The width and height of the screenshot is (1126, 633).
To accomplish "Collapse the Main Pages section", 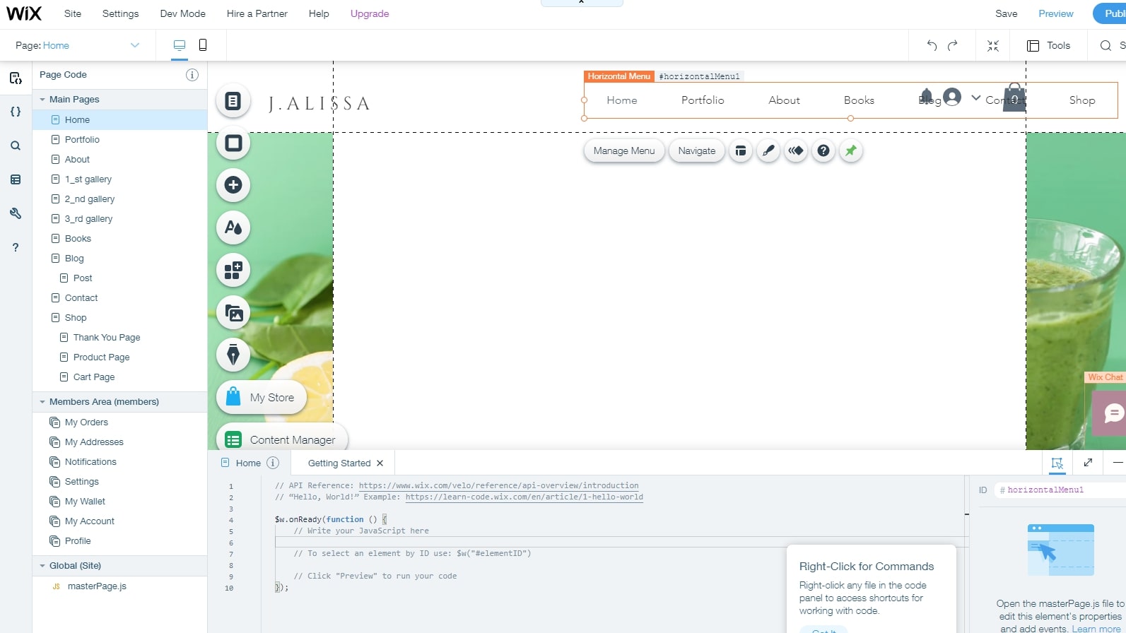I will click(42, 100).
